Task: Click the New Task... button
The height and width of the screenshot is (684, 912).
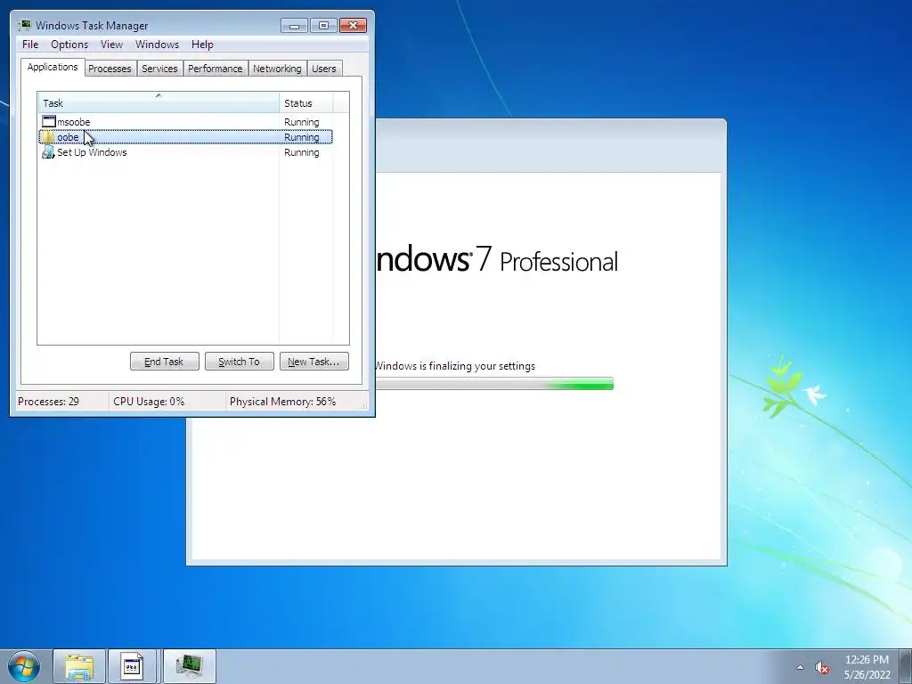Action: (x=314, y=362)
